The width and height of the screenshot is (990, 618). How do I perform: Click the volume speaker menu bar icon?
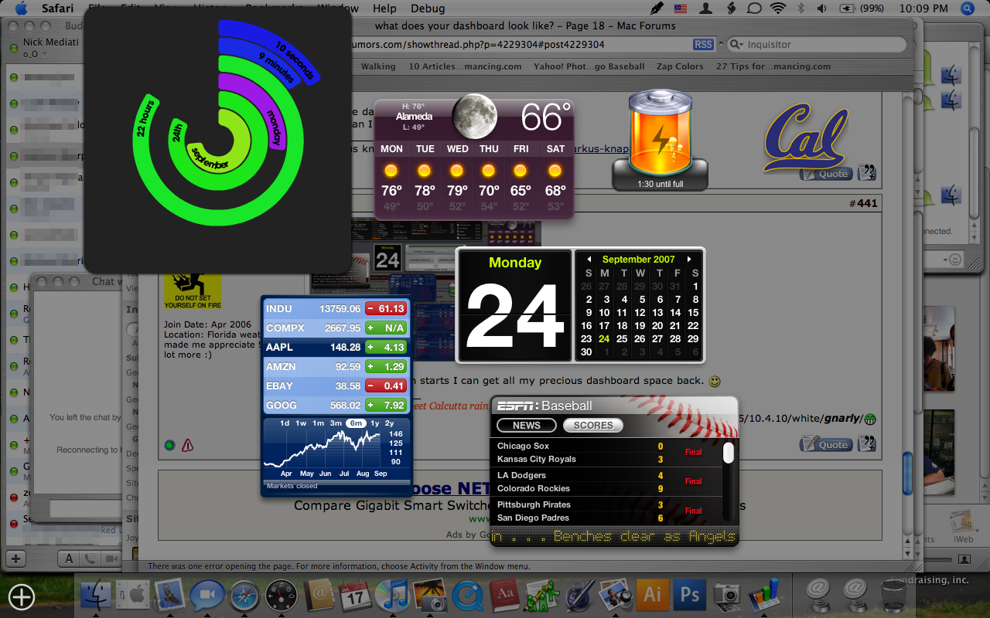pos(821,8)
